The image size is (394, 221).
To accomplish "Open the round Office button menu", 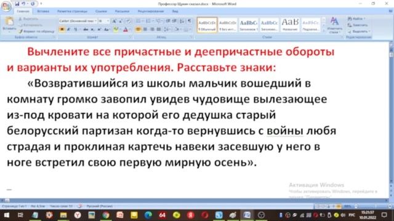I will 6,7.
